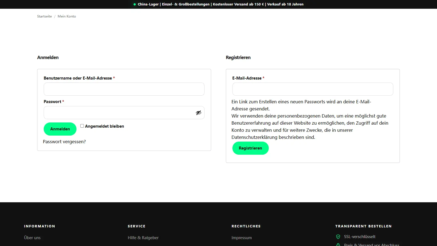Open the Über uns footer link
The height and width of the screenshot is (246, 437).
click(32, 238)
